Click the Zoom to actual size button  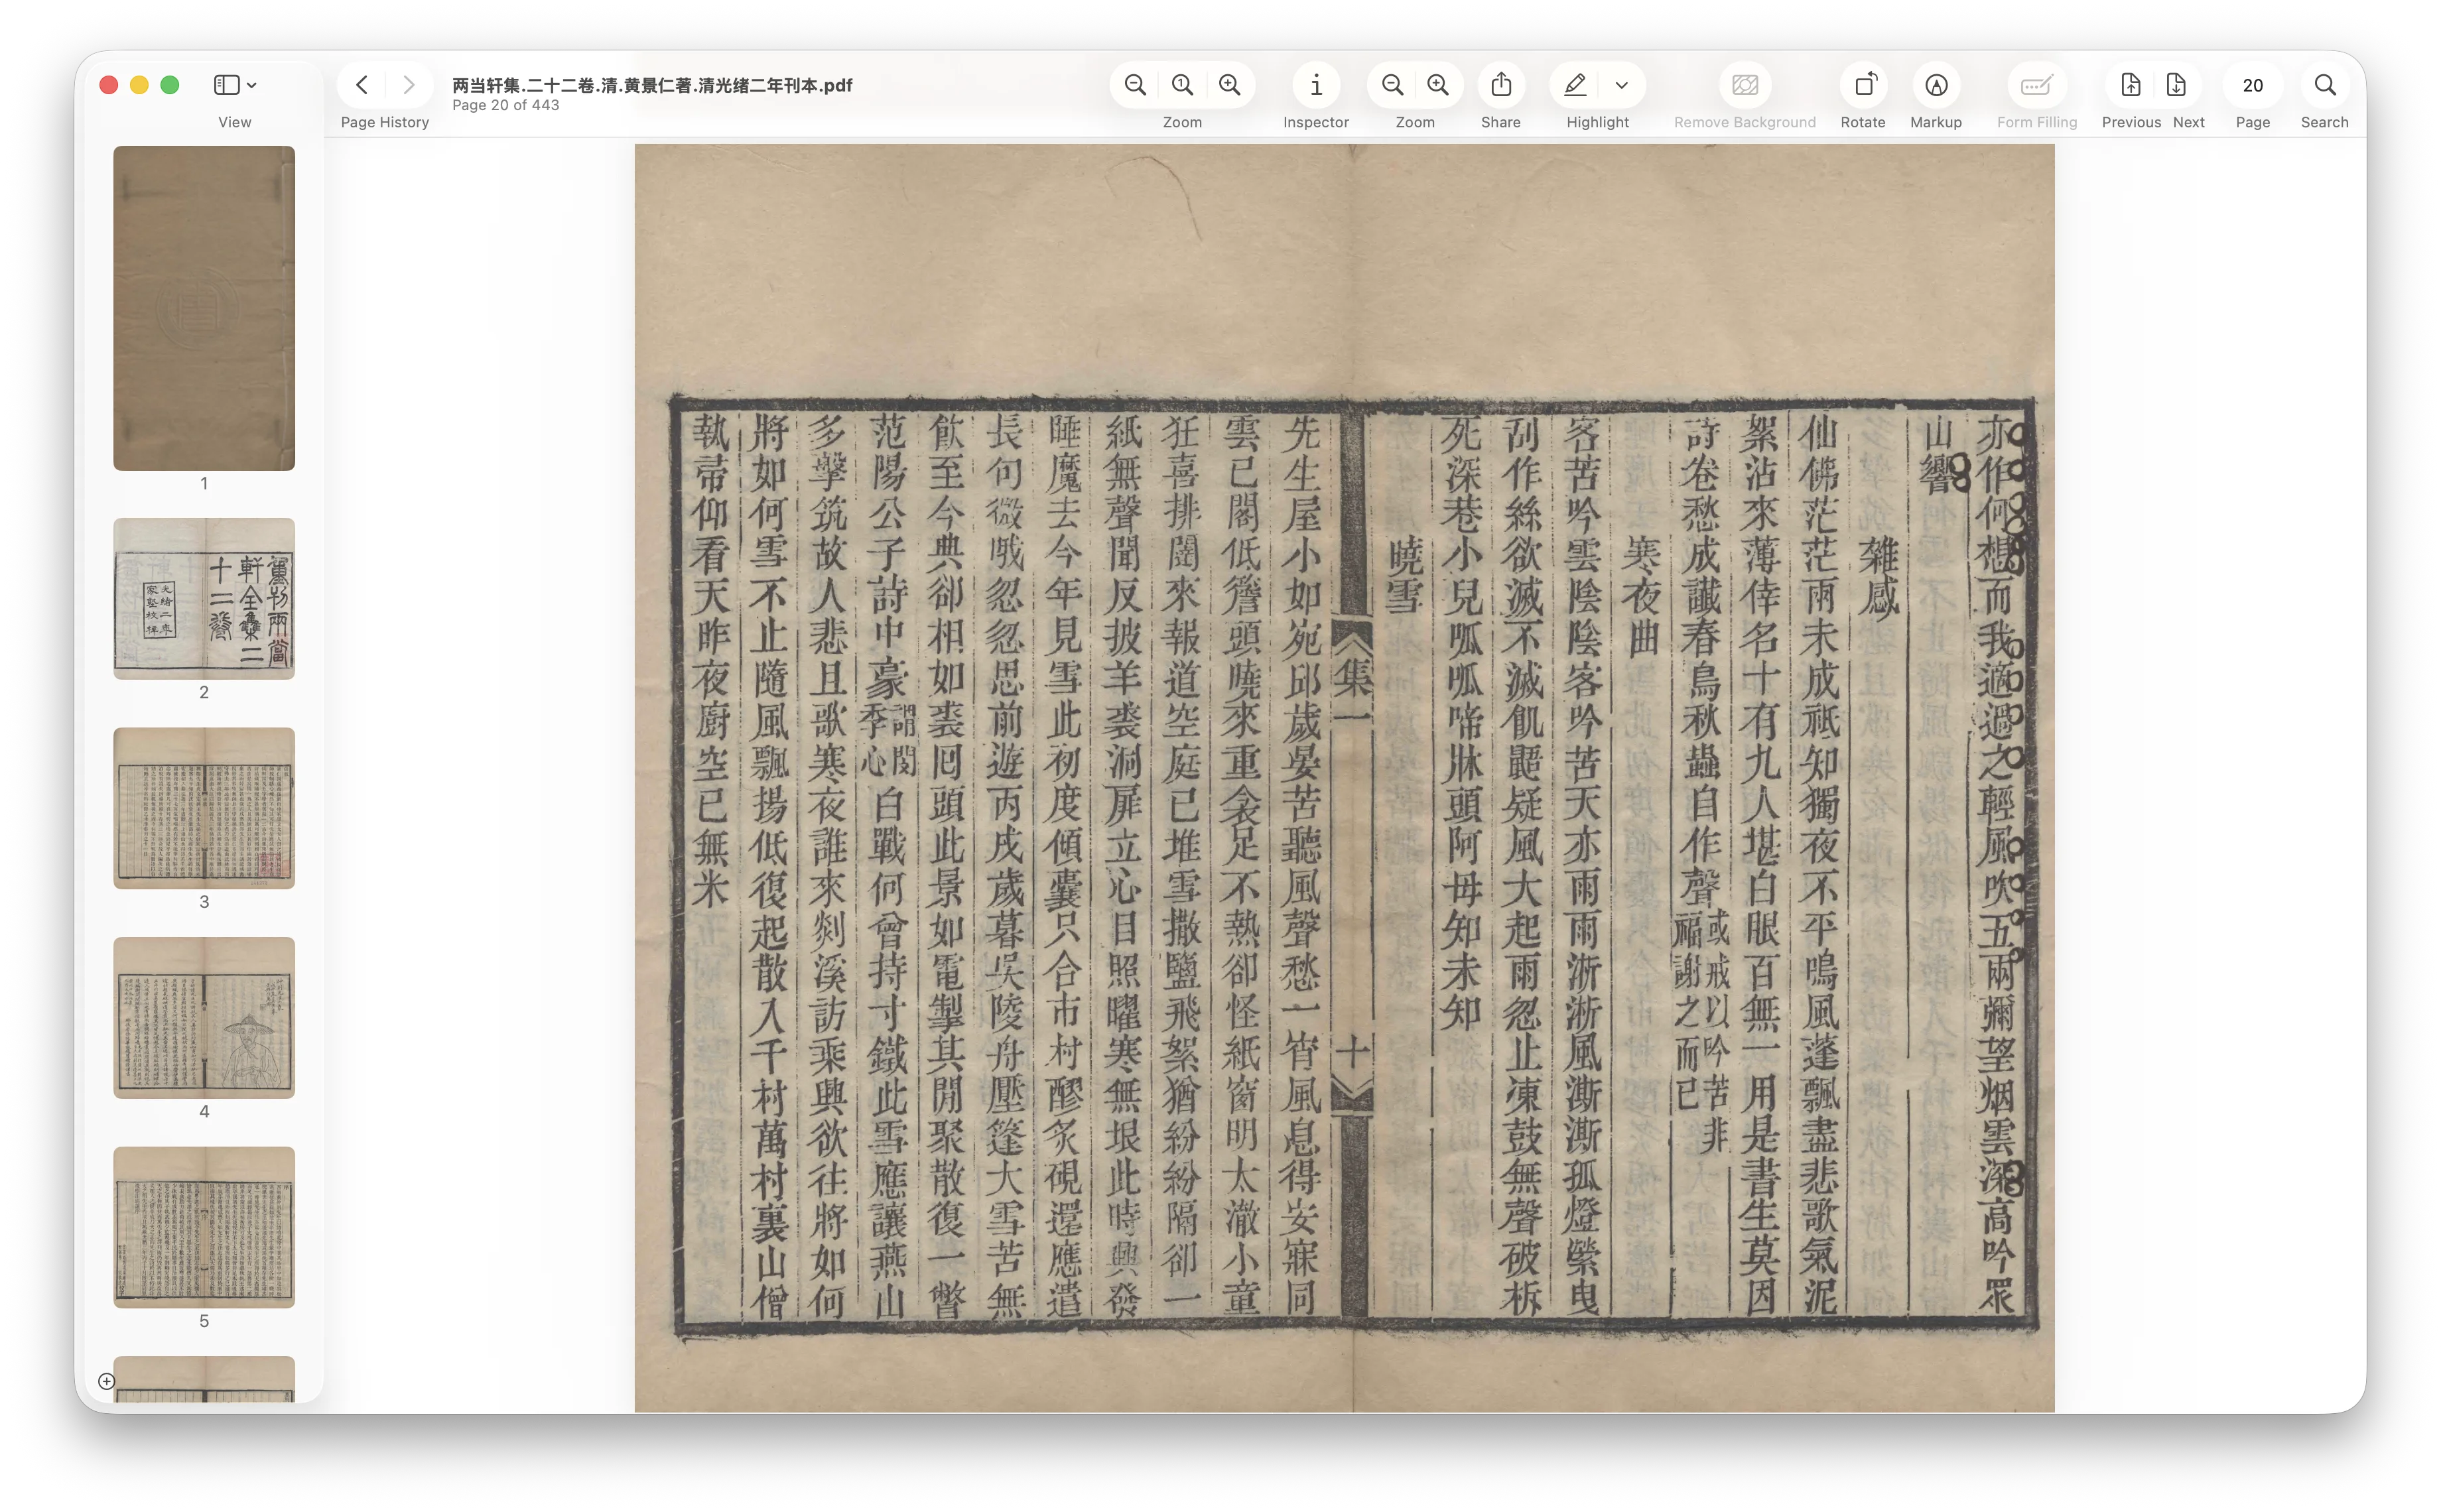1183,85
